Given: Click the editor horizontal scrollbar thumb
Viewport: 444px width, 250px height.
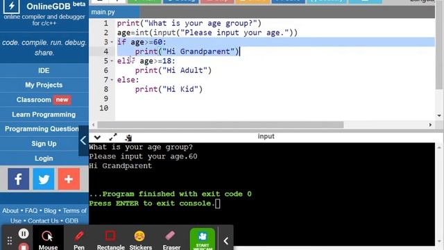Looking at the screenshot, I should coord(221,125).
